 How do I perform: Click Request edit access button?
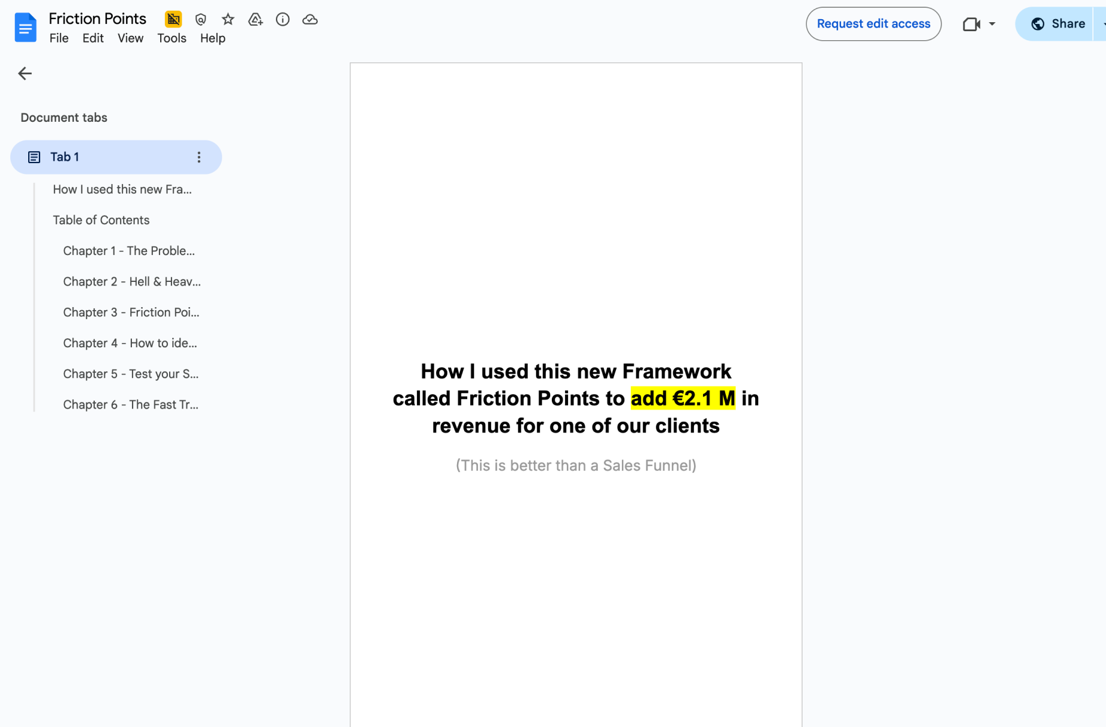(x=873, y=24)
